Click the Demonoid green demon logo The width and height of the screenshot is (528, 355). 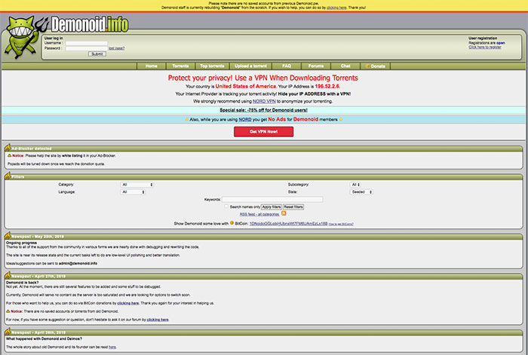[25, 37]
